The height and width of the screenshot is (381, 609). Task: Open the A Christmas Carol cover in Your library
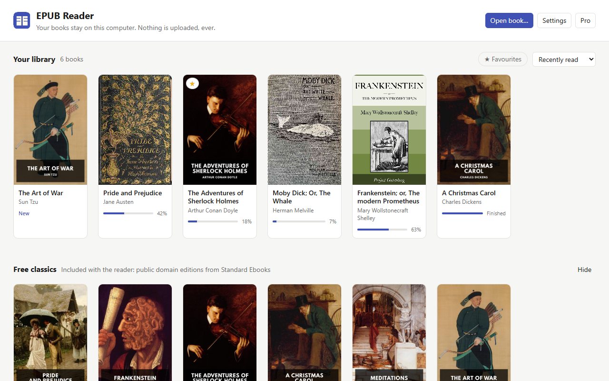[x=474, y=130]
